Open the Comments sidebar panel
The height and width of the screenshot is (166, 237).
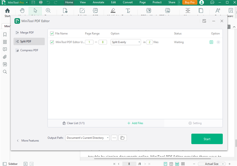pyautogui.click(x=5, y=49)
